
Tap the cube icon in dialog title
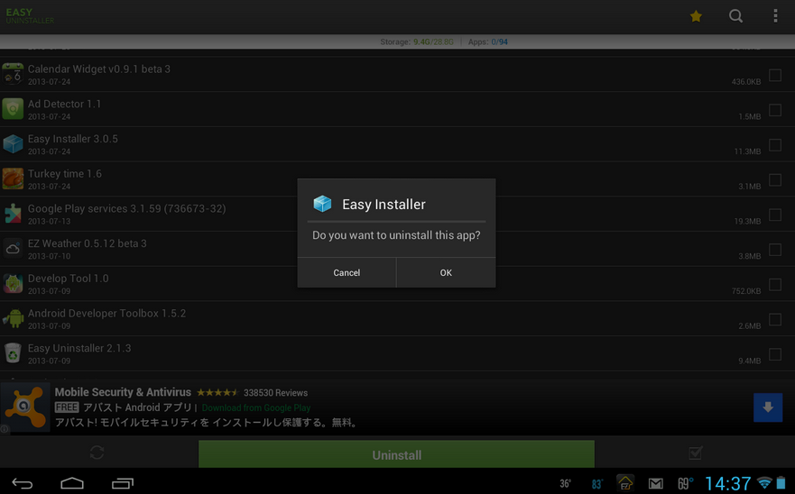coord(322,204)
